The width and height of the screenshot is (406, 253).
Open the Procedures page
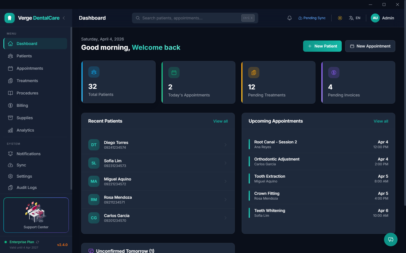coord(35,93)
